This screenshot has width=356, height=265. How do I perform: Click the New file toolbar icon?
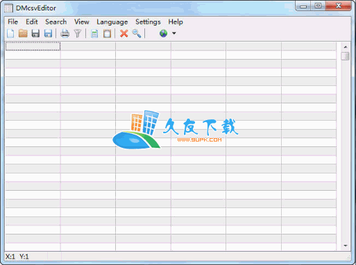10,33
